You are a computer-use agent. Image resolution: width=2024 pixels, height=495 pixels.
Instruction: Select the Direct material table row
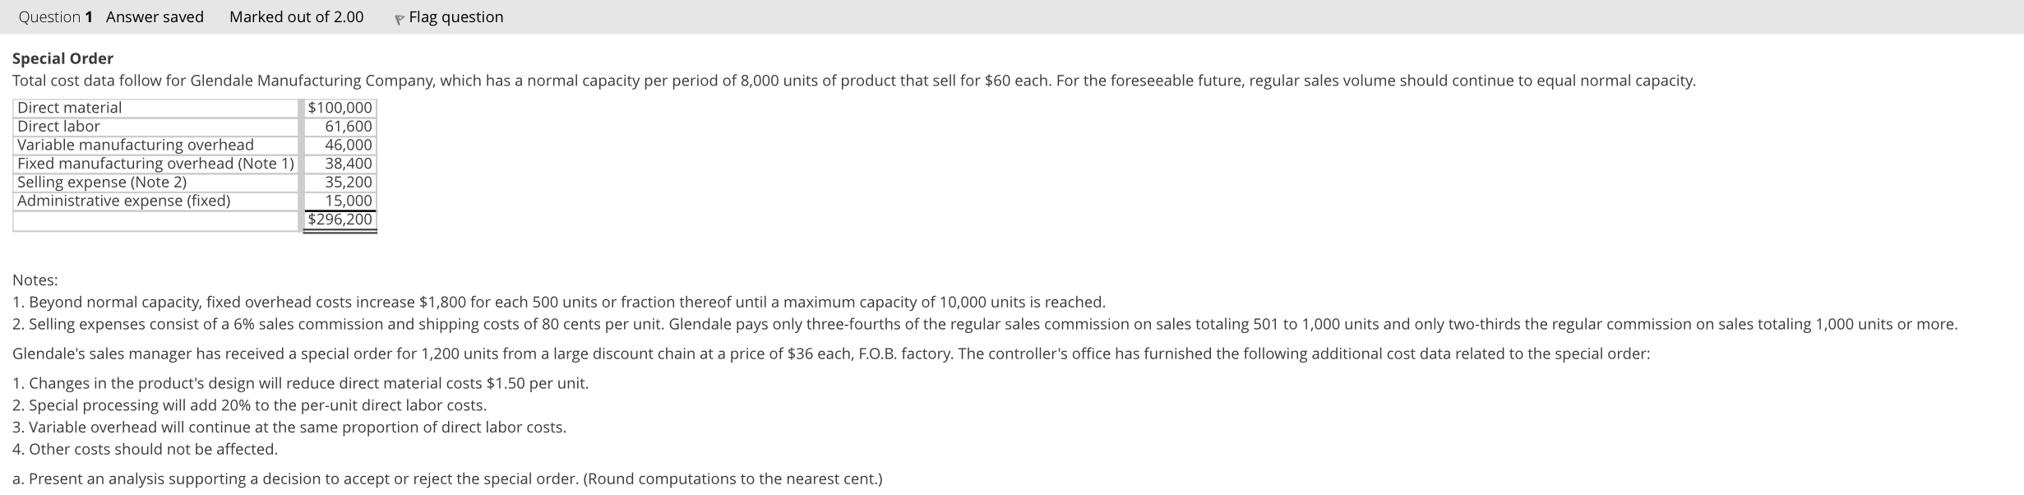pyautogui.click(x=69, y=108)
